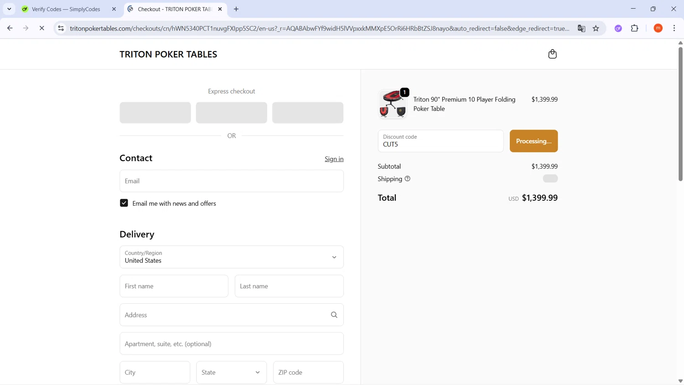Screen dimensions: 684x385
Task: Click the Triton 90" Premium product name
Action: (x=464, y=104)
